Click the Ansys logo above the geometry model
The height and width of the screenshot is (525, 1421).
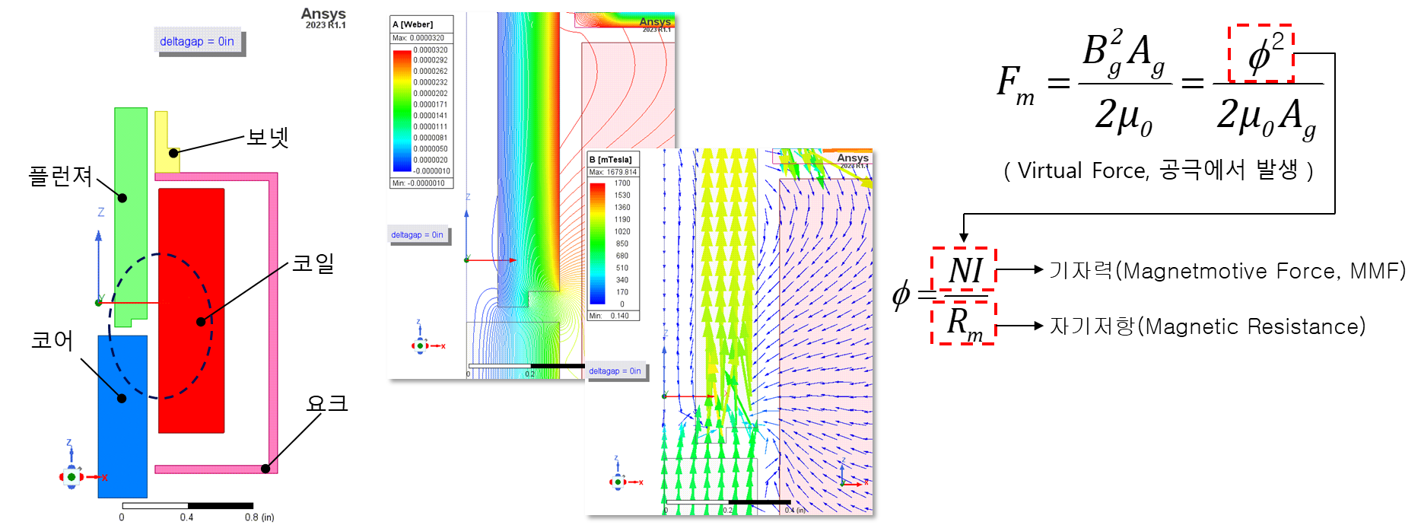pos(323,17)
